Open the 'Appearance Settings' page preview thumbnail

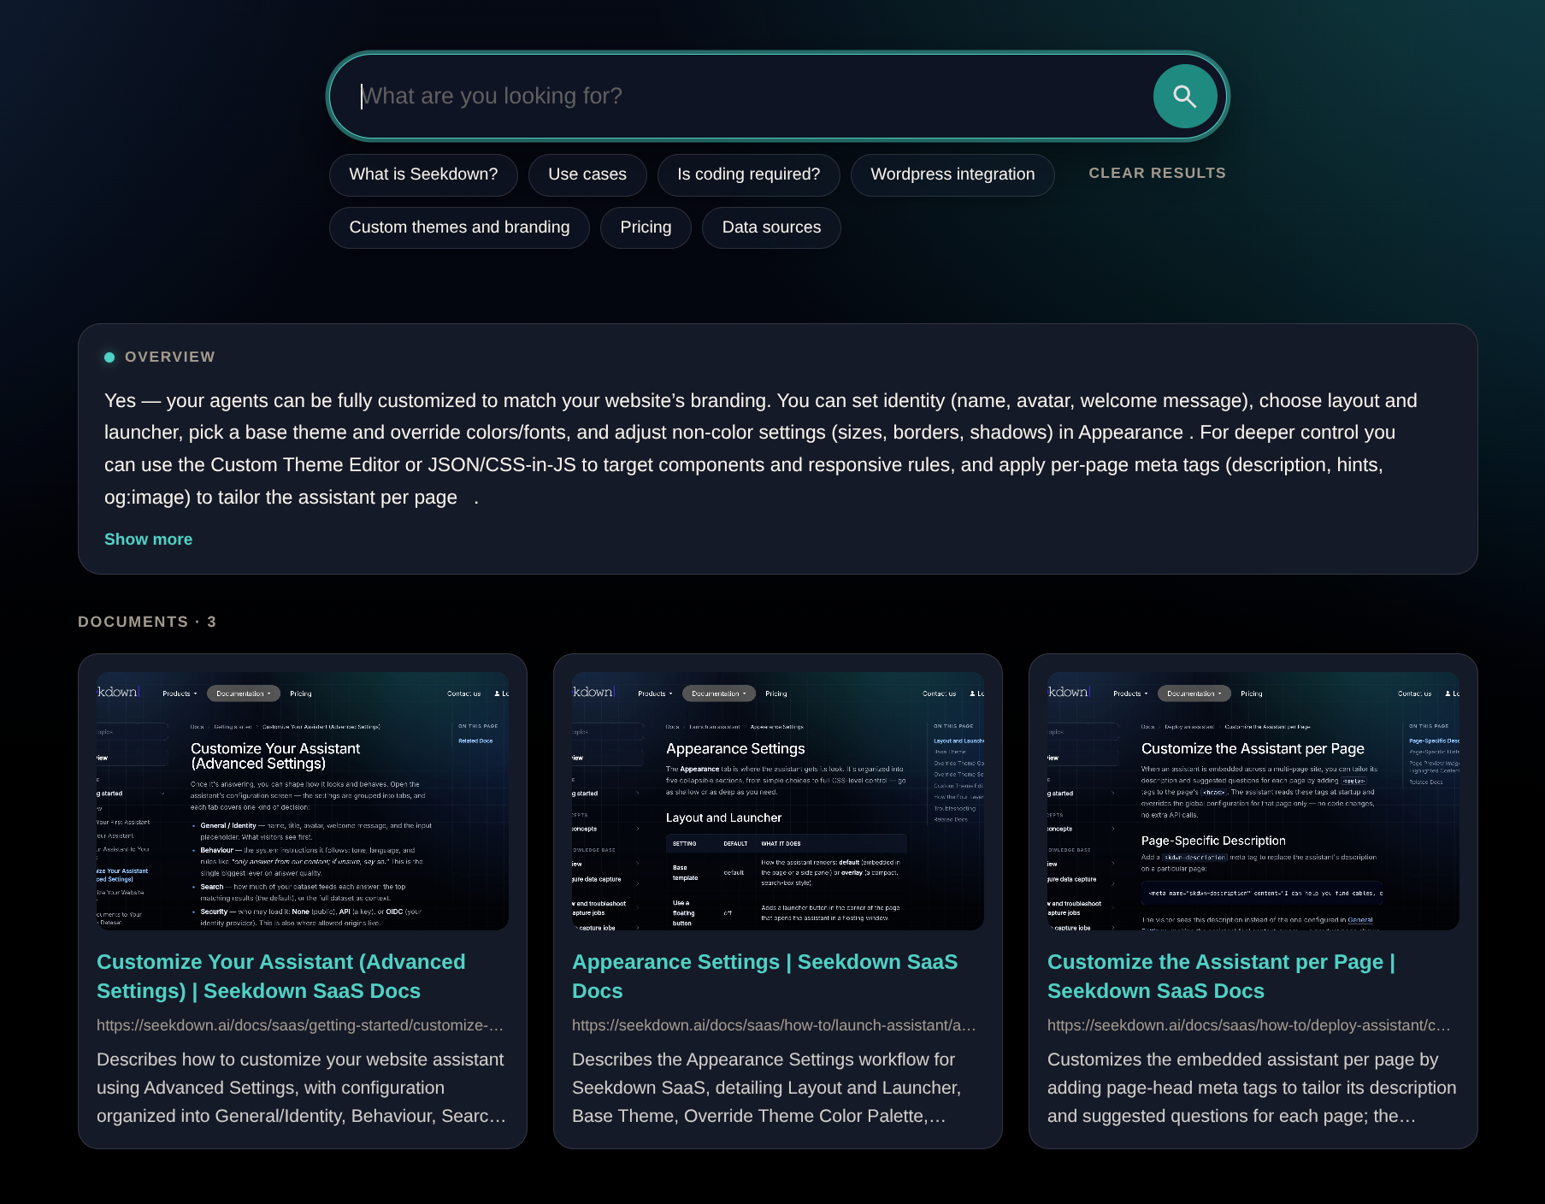(x=778, y=801)
